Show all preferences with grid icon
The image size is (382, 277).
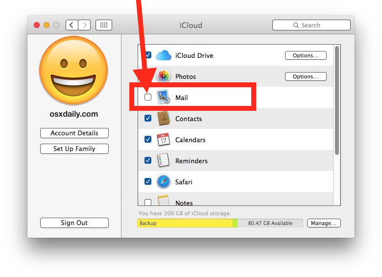point(104,25)
